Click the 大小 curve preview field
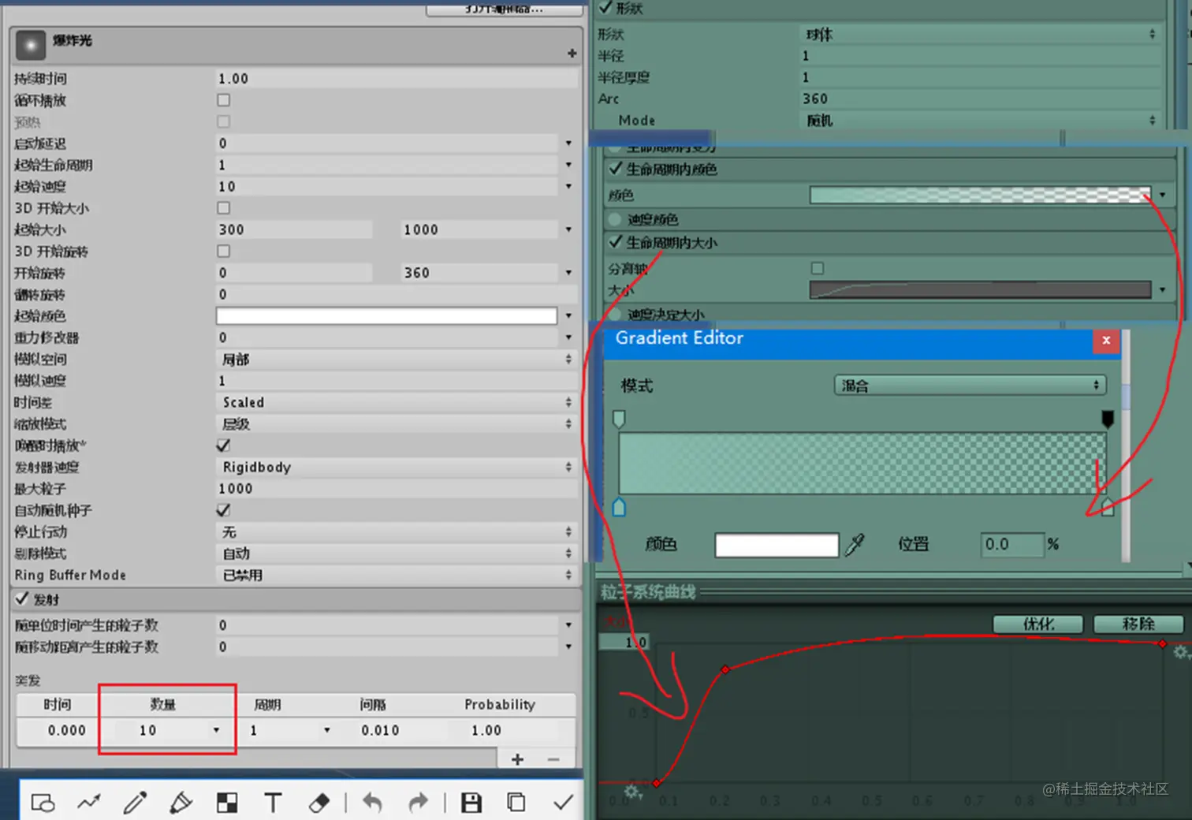Viewport: 1192px width, 820px height. tap(981, 289)
